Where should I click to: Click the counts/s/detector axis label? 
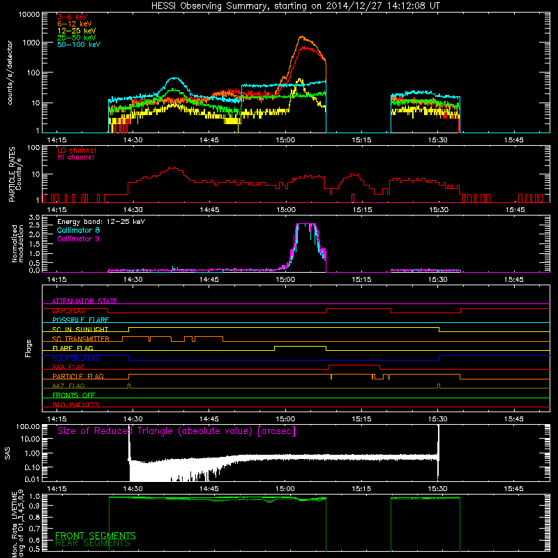tap(10, 73)
